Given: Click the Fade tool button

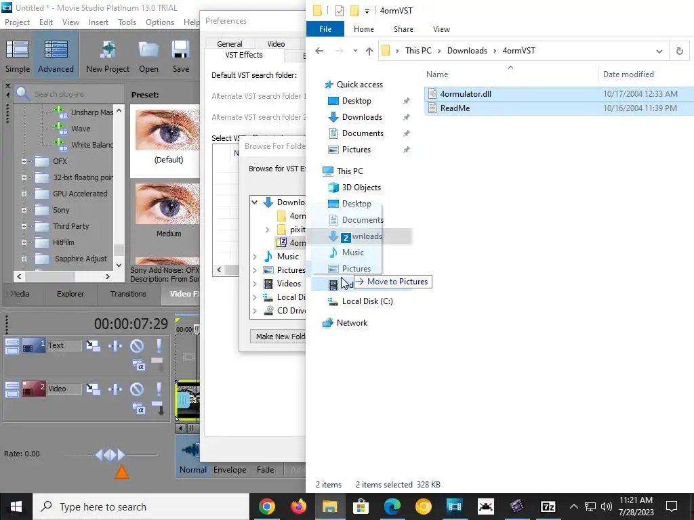Looking at the screenshot, I should pos(265,470).
